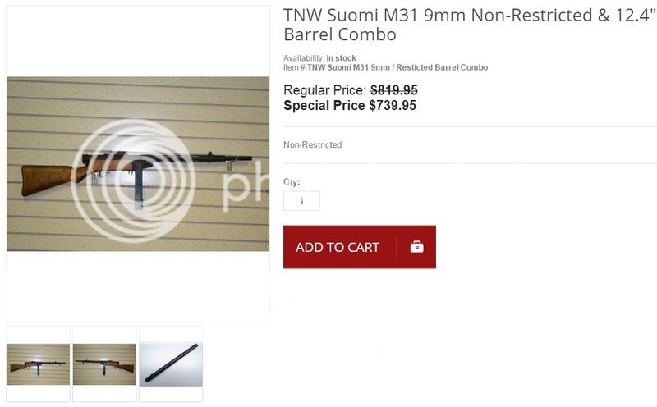Click the Photobucket spiral watermark logo
The image size is (657, 407).
pyautogui.click(x=133, y=181)
